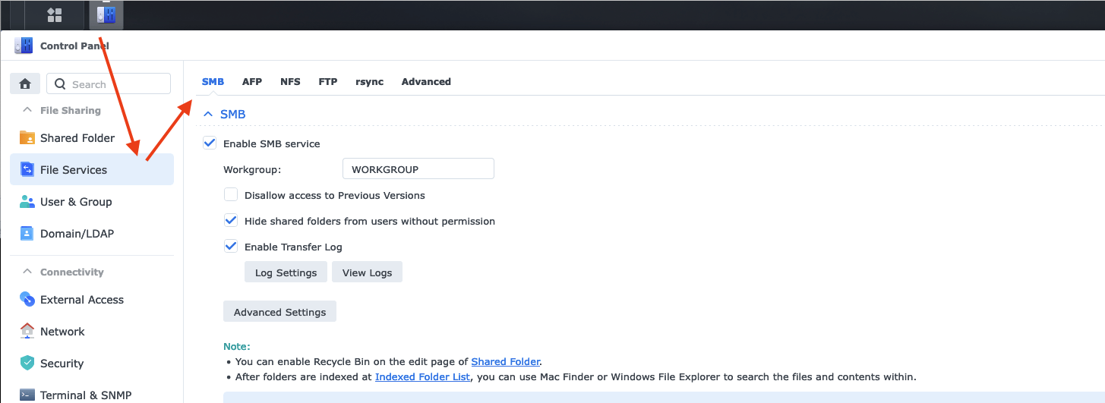Click the Control Panel taskbar icon
The width and height of the screenshot is (1105, 403).
[106, 15]
